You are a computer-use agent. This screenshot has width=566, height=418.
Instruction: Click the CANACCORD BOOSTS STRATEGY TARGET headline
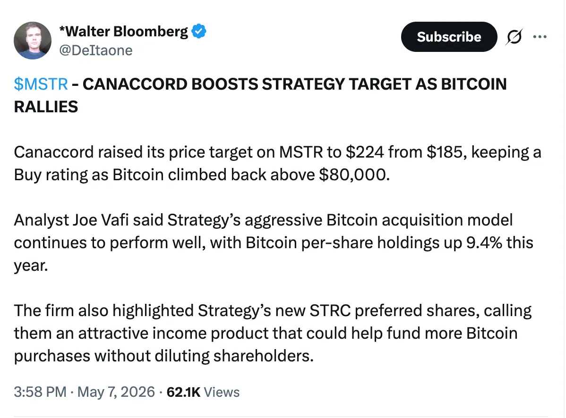click(x=260, y=95)
